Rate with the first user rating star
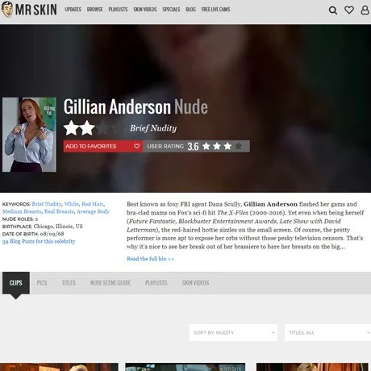 point(206,146)
